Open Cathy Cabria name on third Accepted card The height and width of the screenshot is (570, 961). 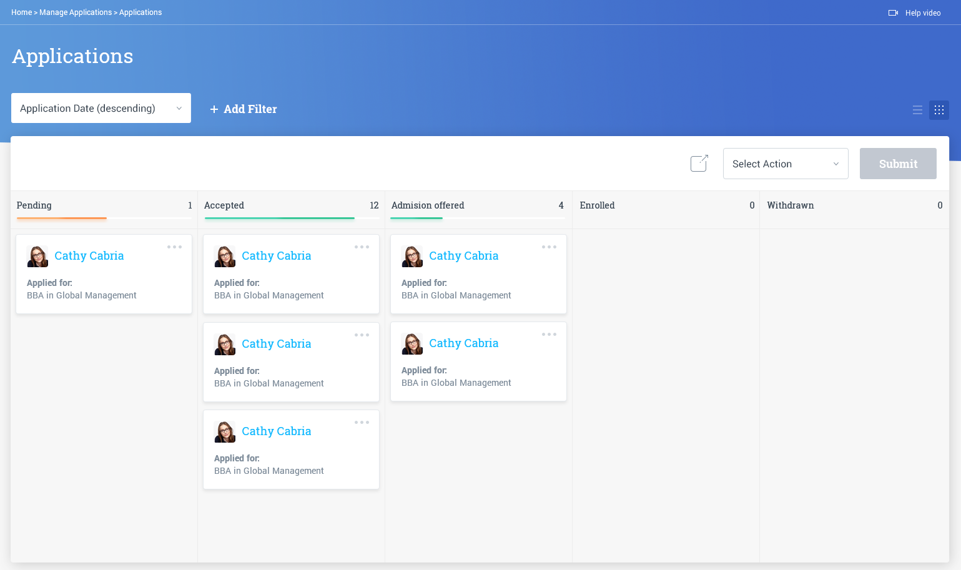(x=277, y=431)
